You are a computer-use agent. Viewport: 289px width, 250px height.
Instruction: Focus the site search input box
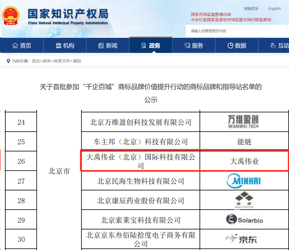(x=237, y=31)
